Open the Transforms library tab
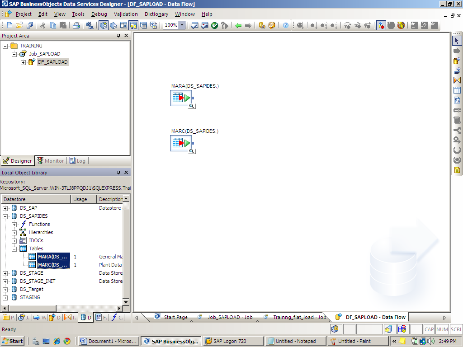463x347 pixels. pyautogui.click(x=70, y=318)
